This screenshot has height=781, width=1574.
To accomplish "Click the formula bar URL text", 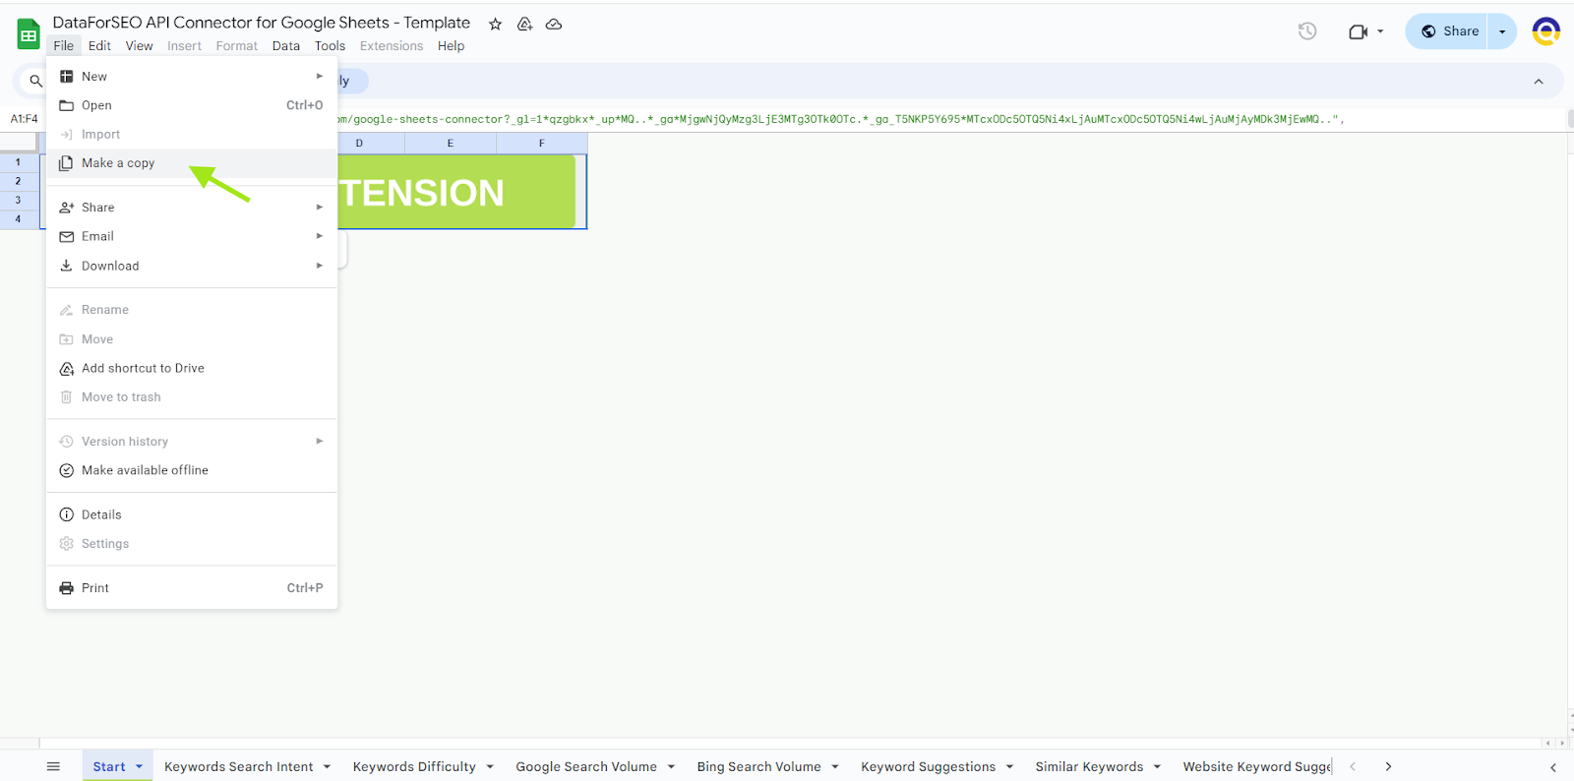I will [x=840, y=119].
